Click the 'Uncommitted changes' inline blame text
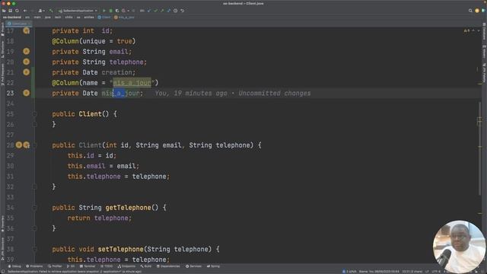The height and width of the screenshot is (274, 487). [x=275, y=93]
